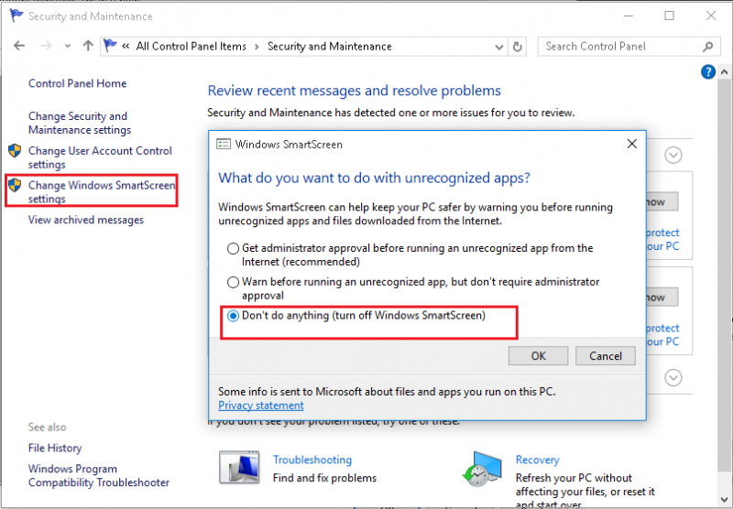Screen dimensions: 733x509
Task: Click the Troubleshooting monitor icon
Action: [x=239, y=467]
